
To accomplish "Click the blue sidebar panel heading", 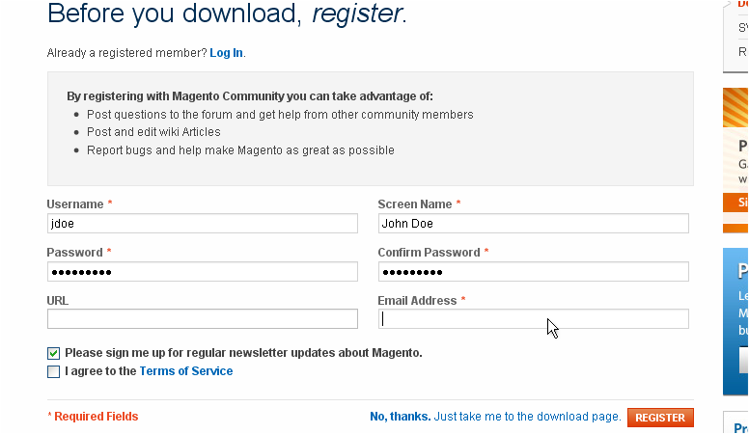I will [x=742, y=270].
